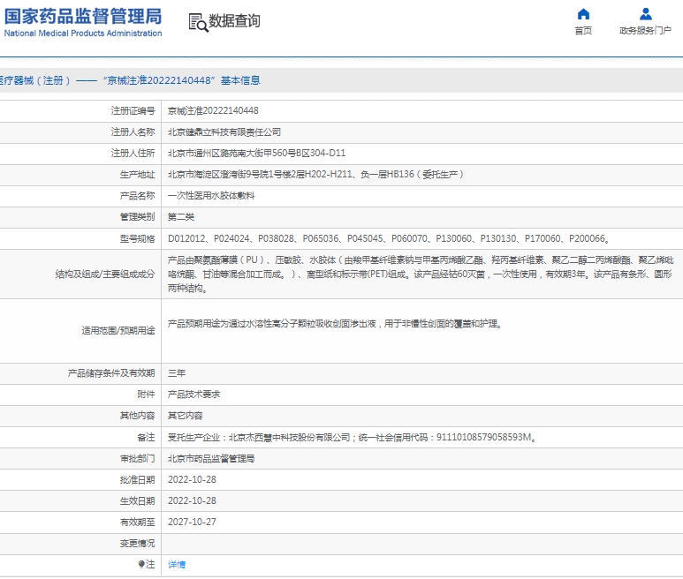Click the expiry date 2027-10-27
Viewport: 683px width, 579px height.
tap(192, 522)
